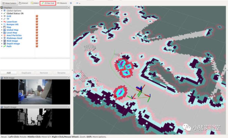Open the toolbar minus dropdown arrow
Screen dimensions: 228x138
(x=80, y=3)
